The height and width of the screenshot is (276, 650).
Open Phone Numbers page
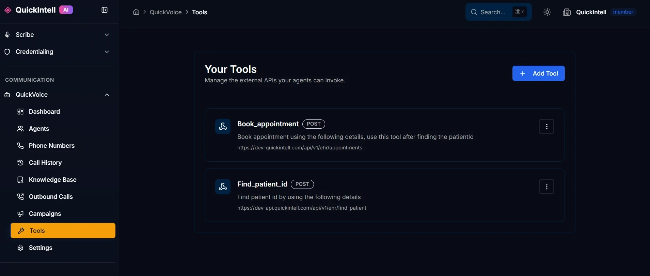click(x=63, y=146)
